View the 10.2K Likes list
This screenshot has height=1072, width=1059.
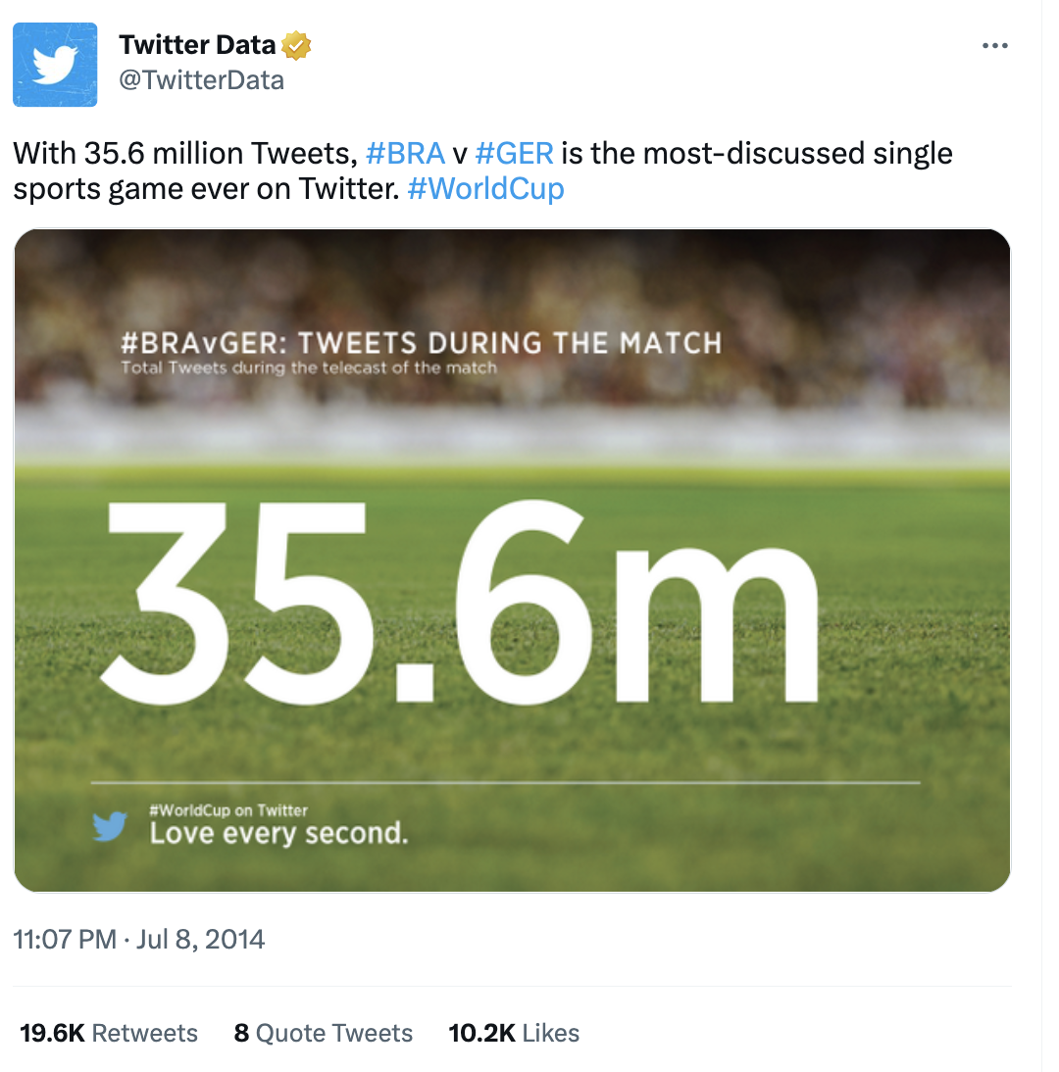coord(514,1033)
